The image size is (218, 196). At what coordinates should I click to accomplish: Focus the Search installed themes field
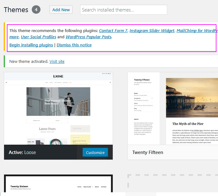point(123,10)
